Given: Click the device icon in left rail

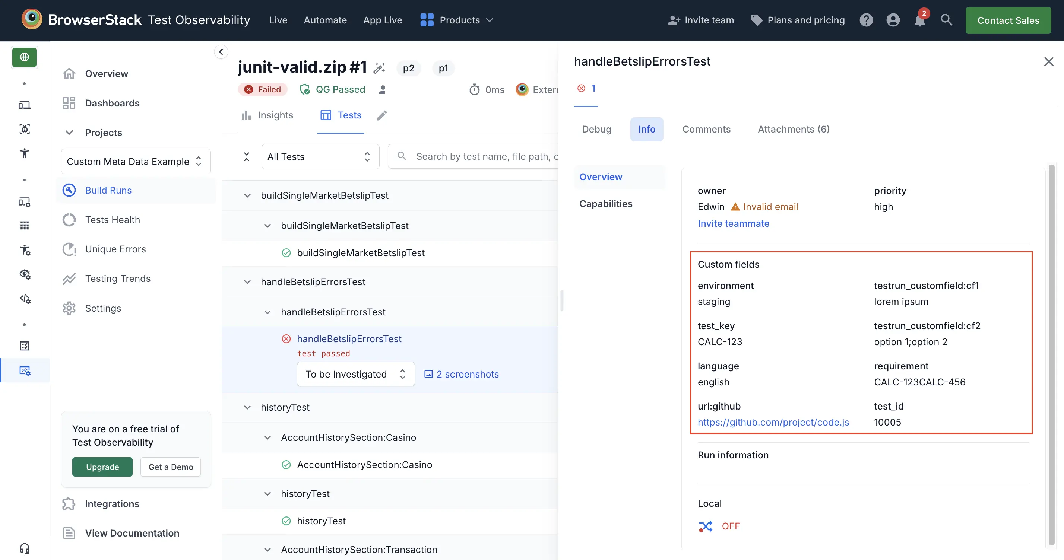Looking at the screenshot, I should 24,105.
